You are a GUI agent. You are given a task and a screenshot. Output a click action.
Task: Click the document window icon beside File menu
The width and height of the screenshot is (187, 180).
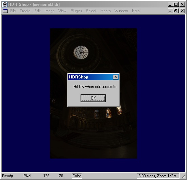tap(5, 11)
